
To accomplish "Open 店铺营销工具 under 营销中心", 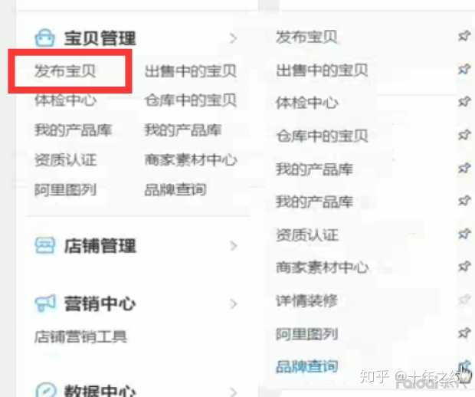I will (x=80, y=336).
